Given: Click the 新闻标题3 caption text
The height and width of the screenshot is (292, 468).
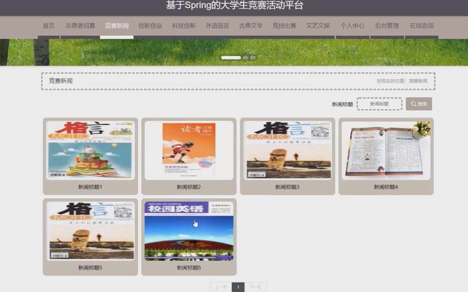Looking at the screenshot, I should (x=287, y=187).
